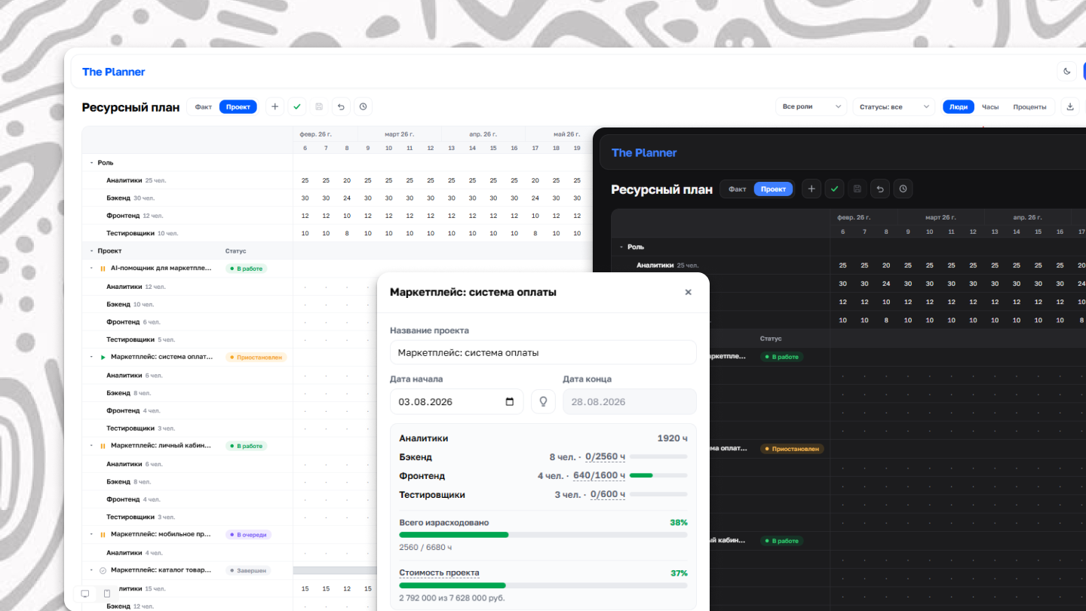Image resolution: width=1086 pixels, height=611 pixels.
Task: Click the pause icon on AI-помощник project row
Action: [x=103, y=269]
